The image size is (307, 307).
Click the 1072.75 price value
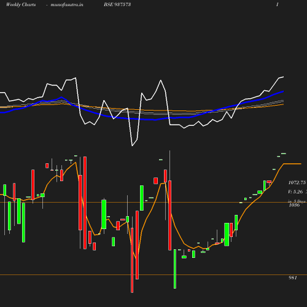coord(297,182)
